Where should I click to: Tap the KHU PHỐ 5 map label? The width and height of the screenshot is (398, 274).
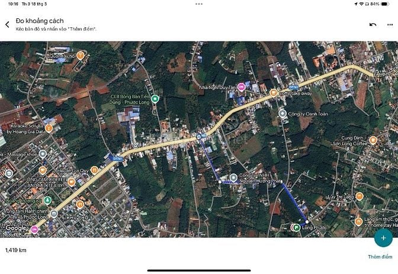pyautogui.click(x=80, y=218)
